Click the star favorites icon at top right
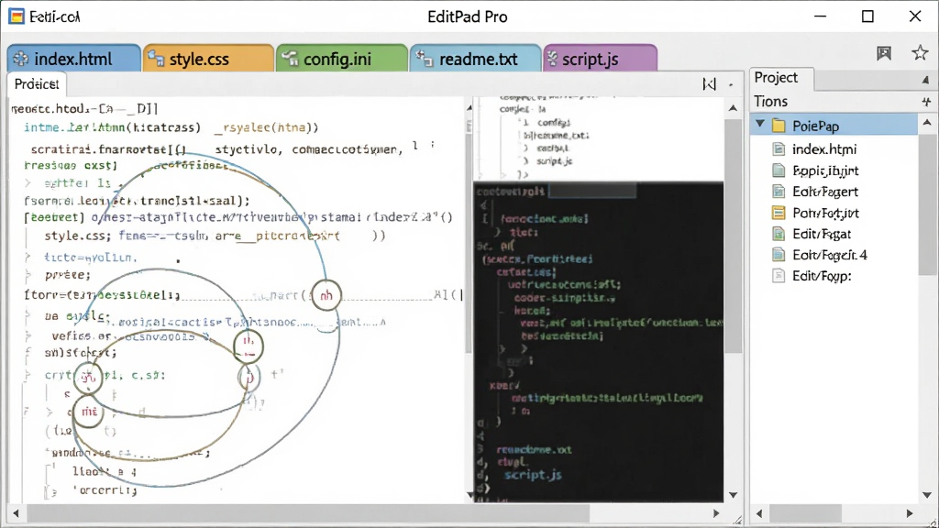The image size is (939, 528). tap(920, 52)
